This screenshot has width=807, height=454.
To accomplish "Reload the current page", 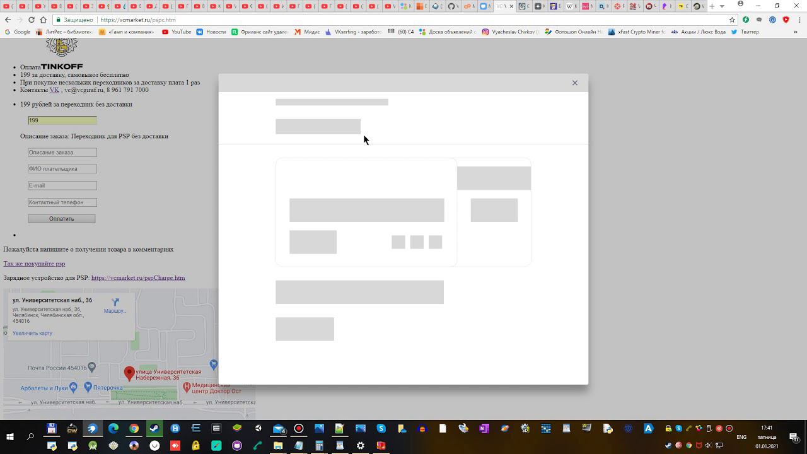I will pos(32,20).
